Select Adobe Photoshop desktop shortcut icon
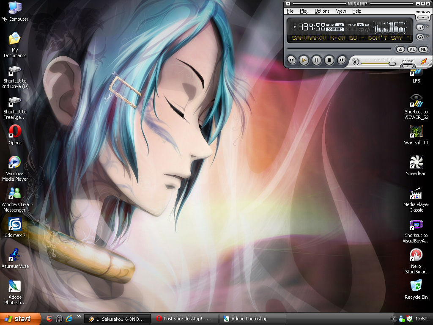 (x=15, y=286)
